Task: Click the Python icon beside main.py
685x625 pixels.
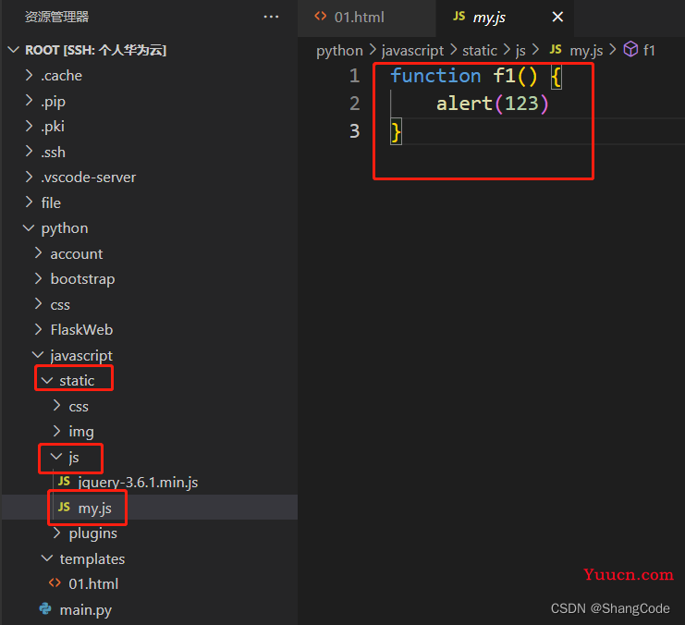Action: [45, 608]
